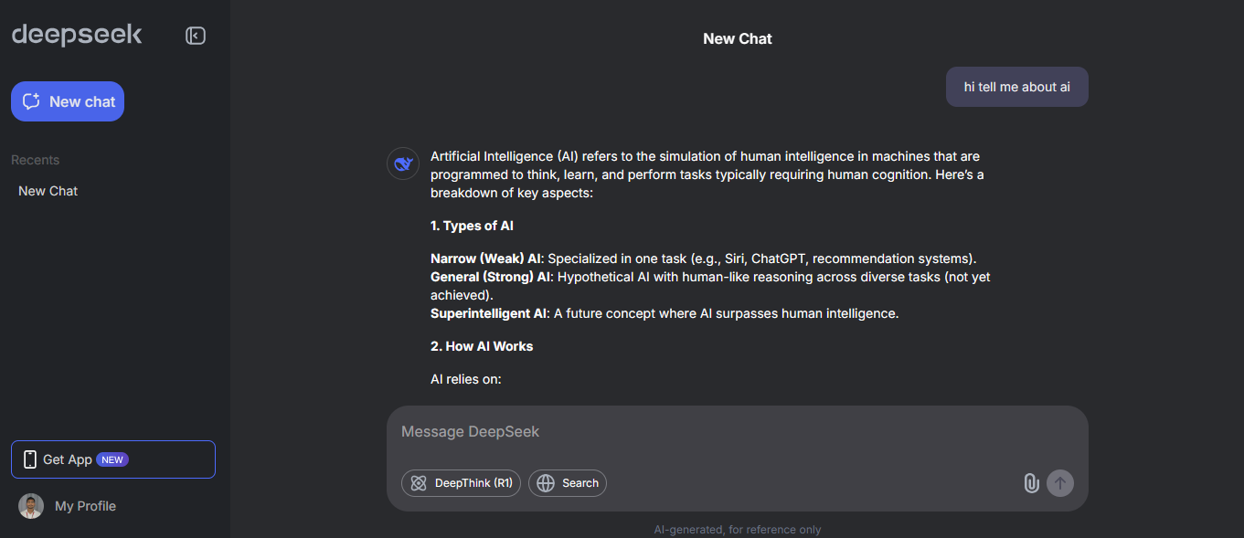The image size is (1244, 538).
Task: Collapse the sidebar with the panel icon
Action: (195, 36)
